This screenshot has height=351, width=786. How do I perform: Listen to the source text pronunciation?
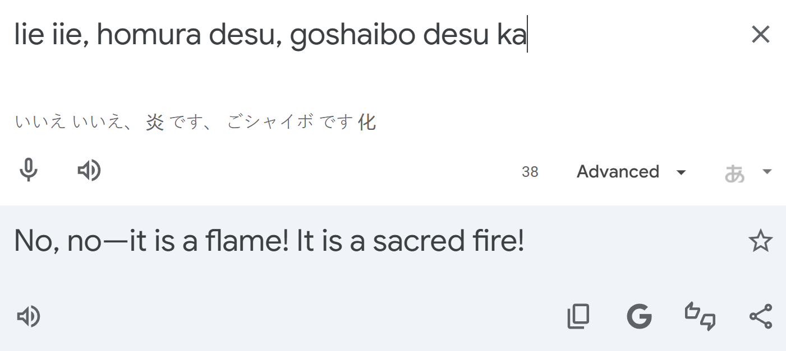[89, 170]
